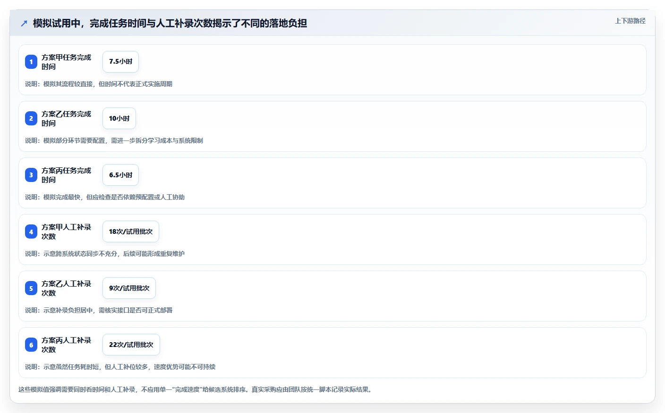Click the heading 模拟试用中，完成任务时间
The height and width of the screenshot is (413, 665).
170,23
